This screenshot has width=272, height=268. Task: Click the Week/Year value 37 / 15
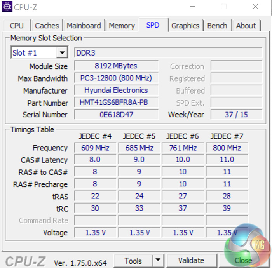236,115
